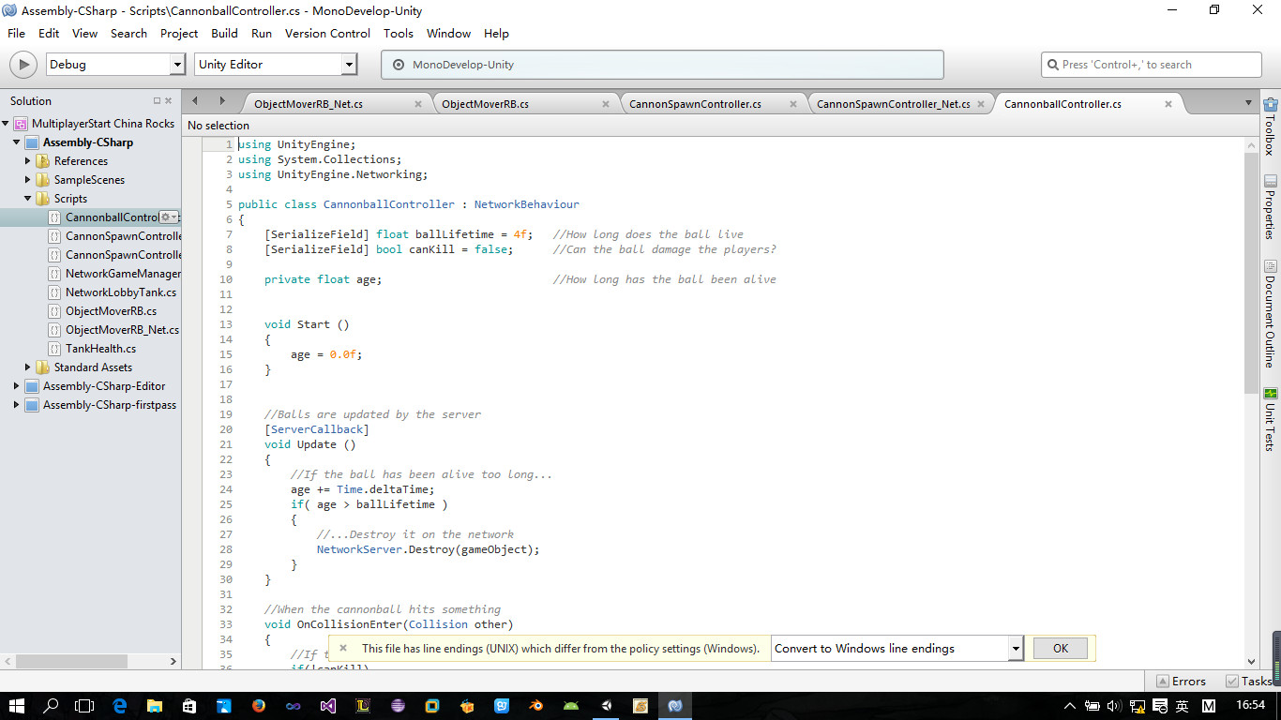
Task: Select TankHealth.cs in the Solution panel
Action: pos(100,349)
